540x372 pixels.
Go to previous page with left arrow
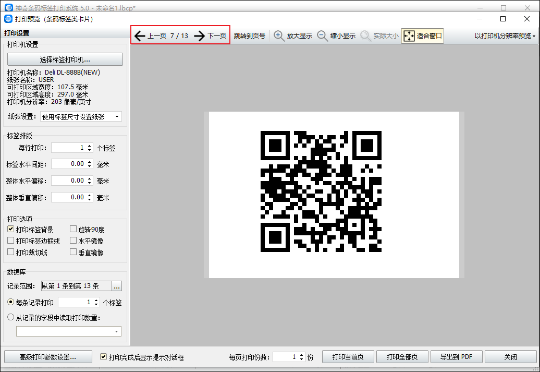tap(140, 36)
